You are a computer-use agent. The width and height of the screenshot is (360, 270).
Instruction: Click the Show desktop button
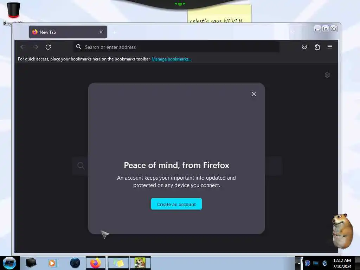357,263
